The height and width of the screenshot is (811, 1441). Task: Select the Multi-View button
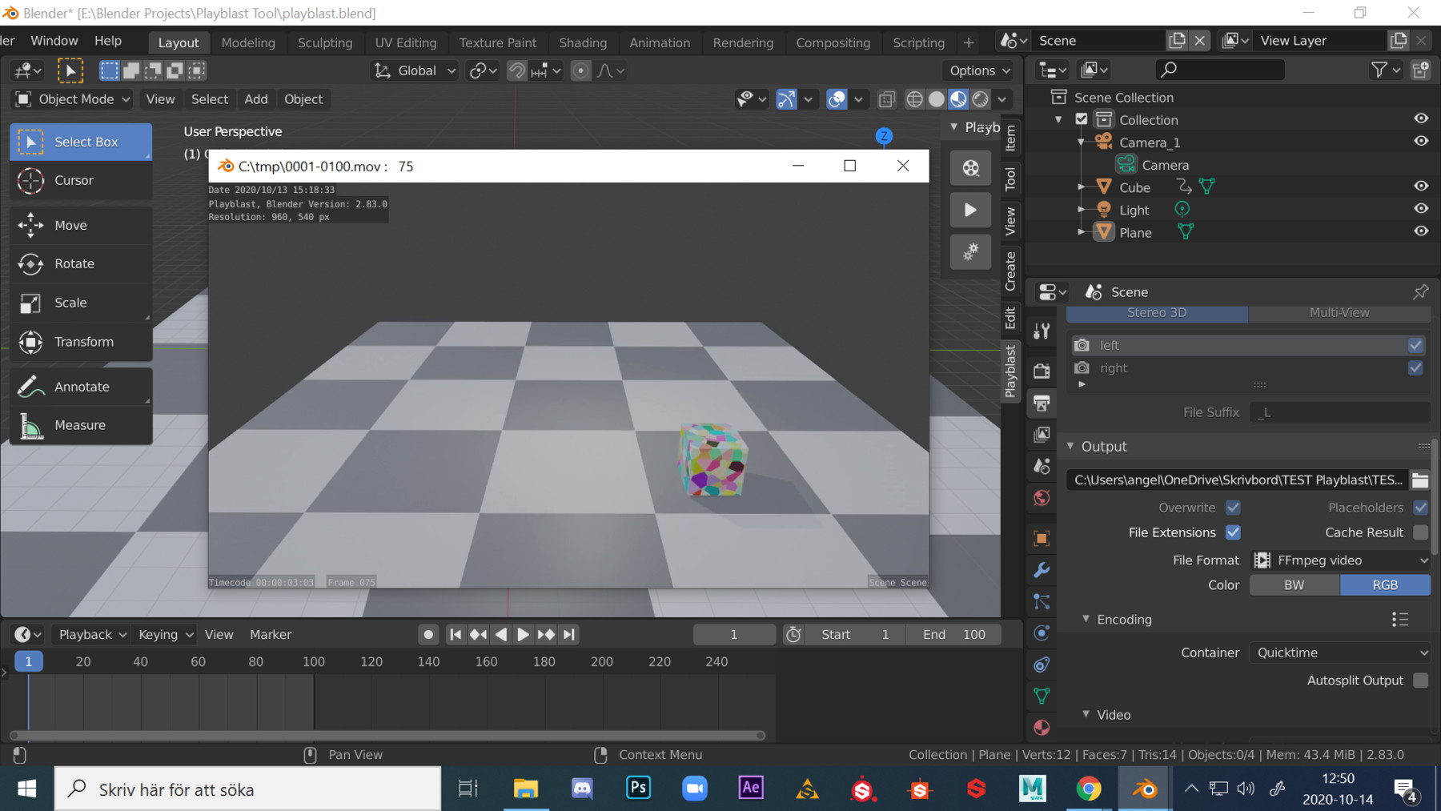pos(1339,312)
